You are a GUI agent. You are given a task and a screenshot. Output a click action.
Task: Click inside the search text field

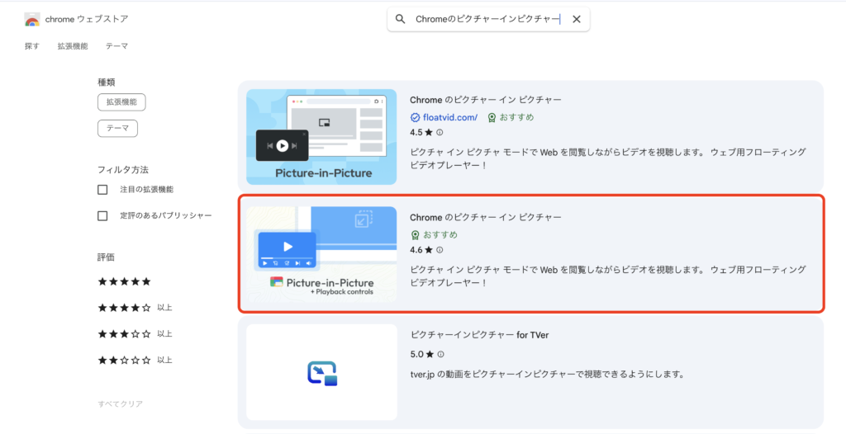point(487,19)
